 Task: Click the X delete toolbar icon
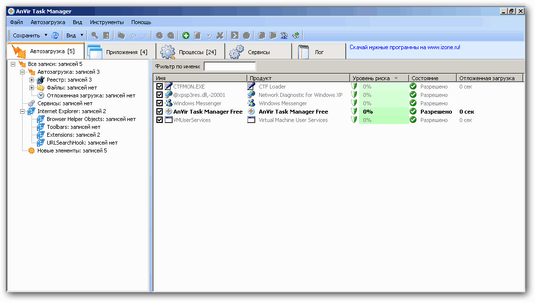220,35
